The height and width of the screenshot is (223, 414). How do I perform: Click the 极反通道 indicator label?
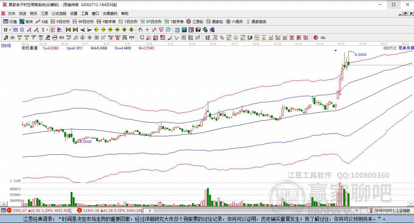[x=29, y=48]
